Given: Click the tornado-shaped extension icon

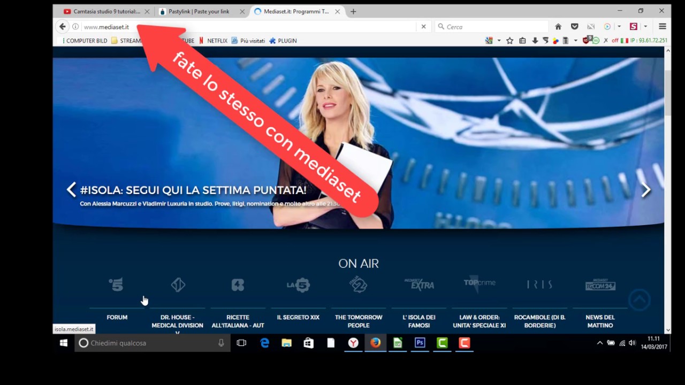Looking at the screenshot, I should (545, 41).
